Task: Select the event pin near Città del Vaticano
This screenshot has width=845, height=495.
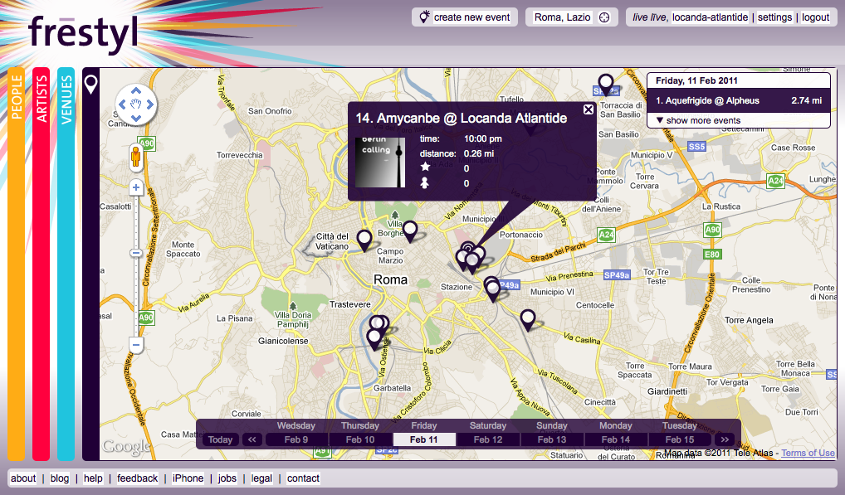Action: coord(365,240)
